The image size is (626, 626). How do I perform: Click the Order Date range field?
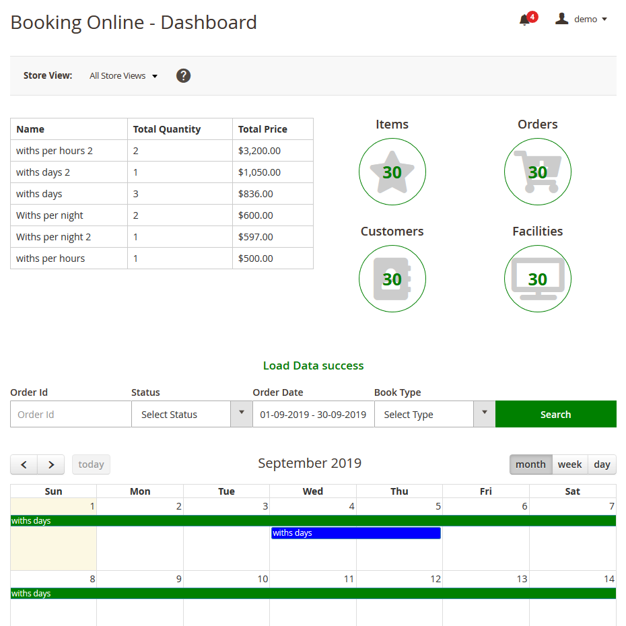[x=313, y=415]
